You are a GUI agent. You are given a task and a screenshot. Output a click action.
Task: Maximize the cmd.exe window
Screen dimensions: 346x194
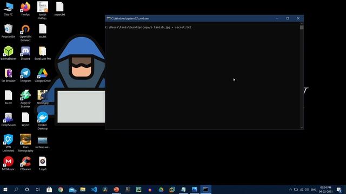288,18
